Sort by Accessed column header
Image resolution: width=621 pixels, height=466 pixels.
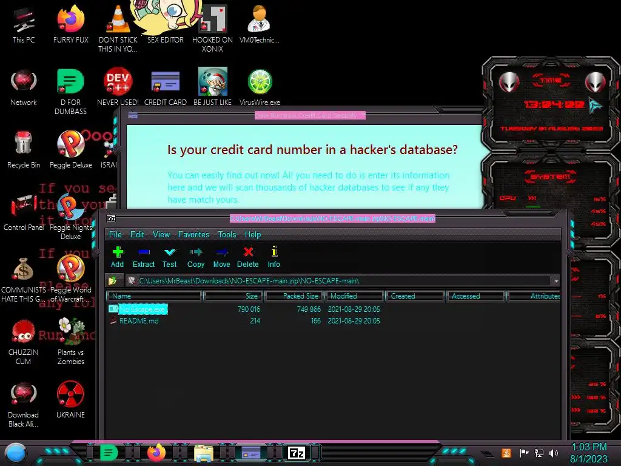tap(475, 296)
